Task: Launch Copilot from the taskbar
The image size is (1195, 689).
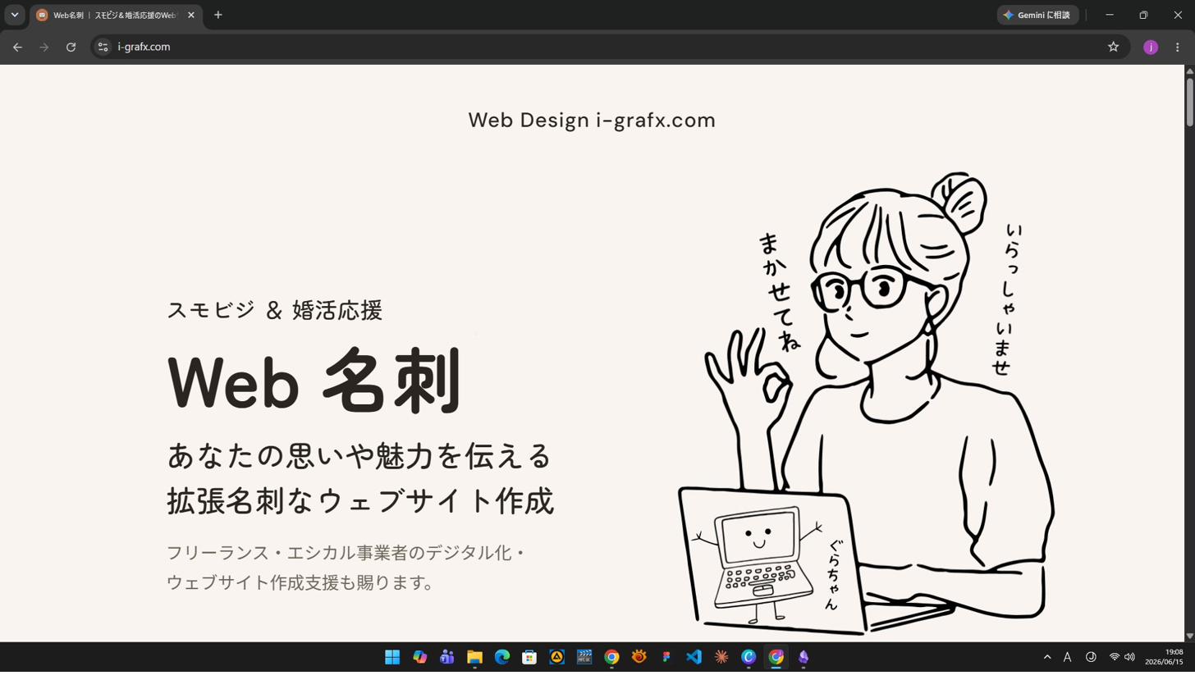Action: [419, 657]
